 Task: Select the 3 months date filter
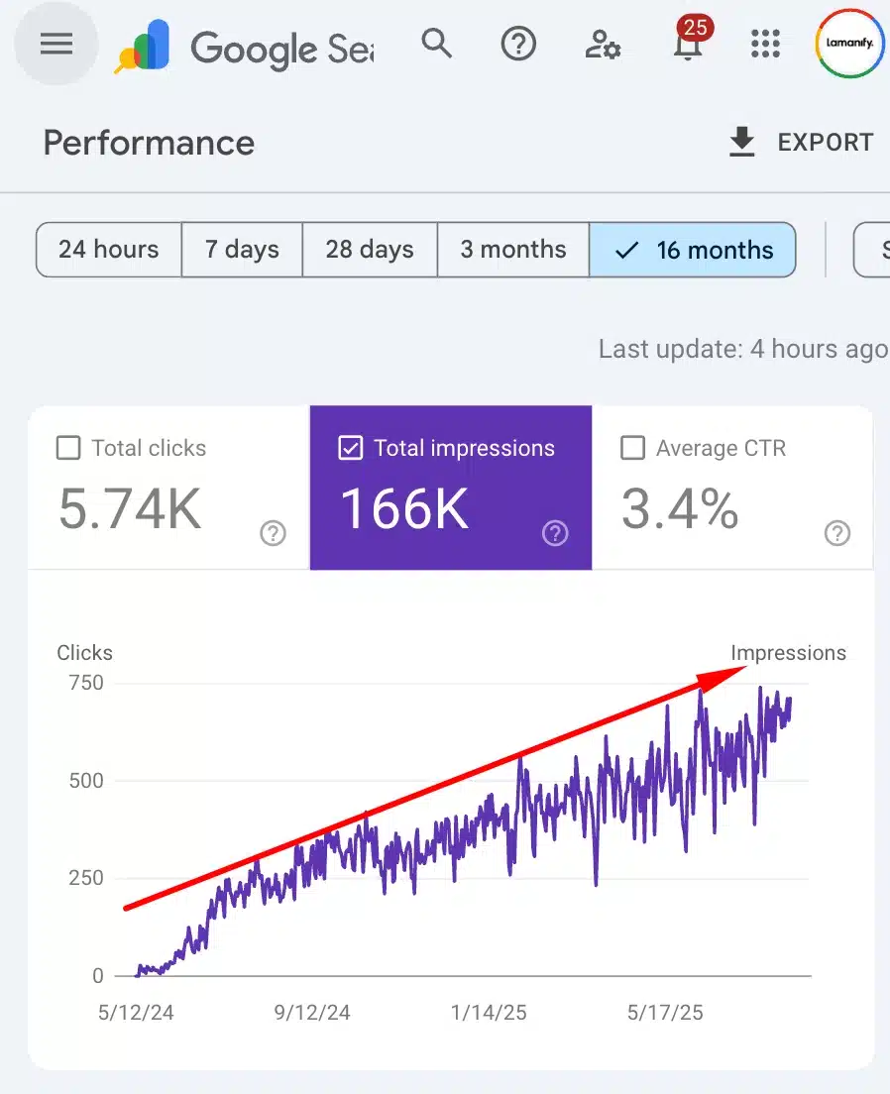512,250
